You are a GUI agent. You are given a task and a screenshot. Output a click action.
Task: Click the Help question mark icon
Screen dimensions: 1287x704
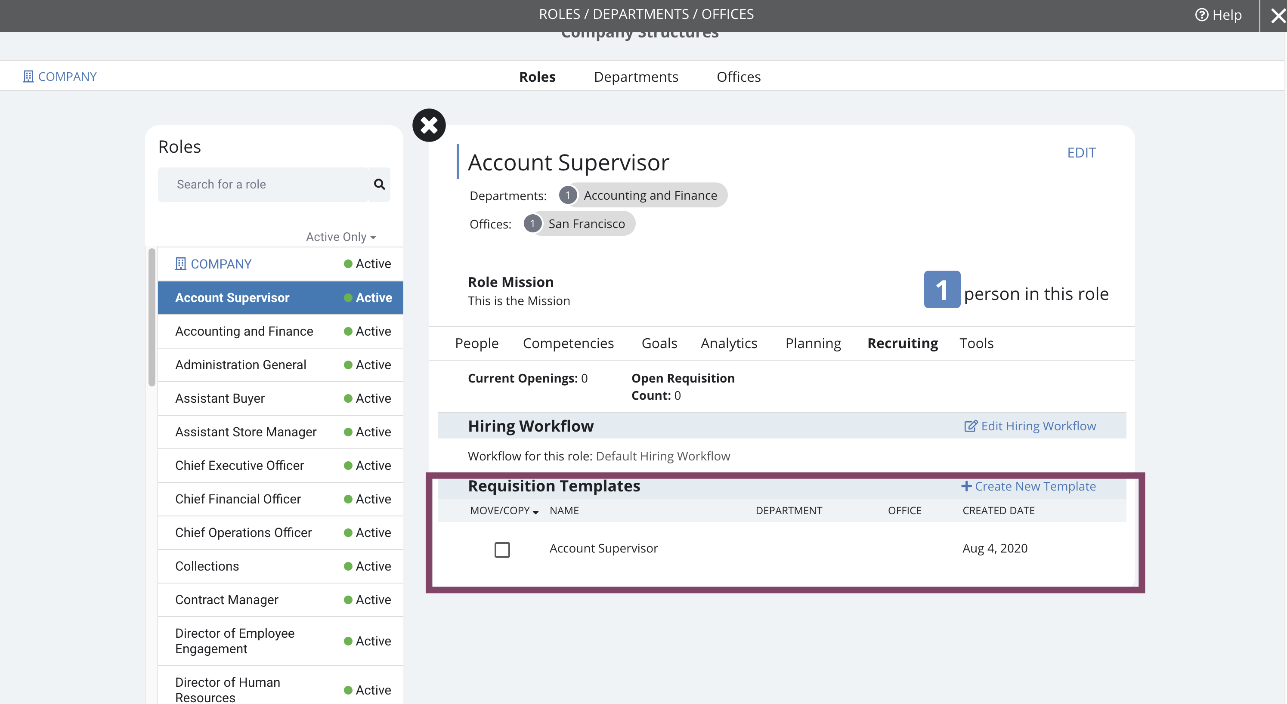(1201, 15)
